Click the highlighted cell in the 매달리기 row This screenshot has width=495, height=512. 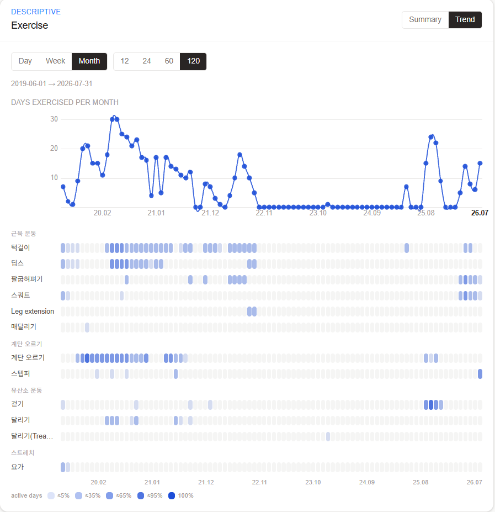87,327
